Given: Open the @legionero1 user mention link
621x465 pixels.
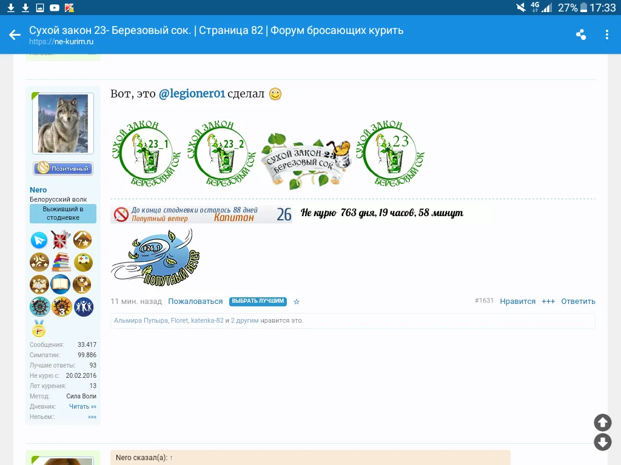Looking at the screenshot, I should 192,93.
